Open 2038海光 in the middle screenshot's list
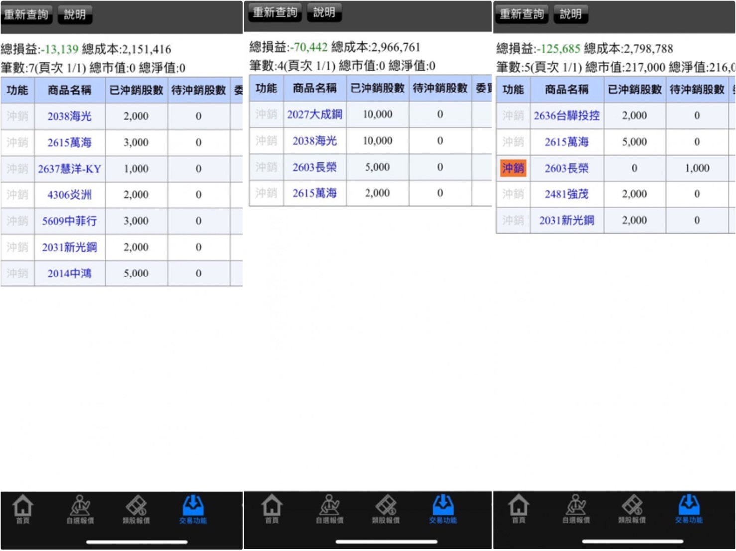The width and height of the screenshot is (736, 551). coord(315,141)
